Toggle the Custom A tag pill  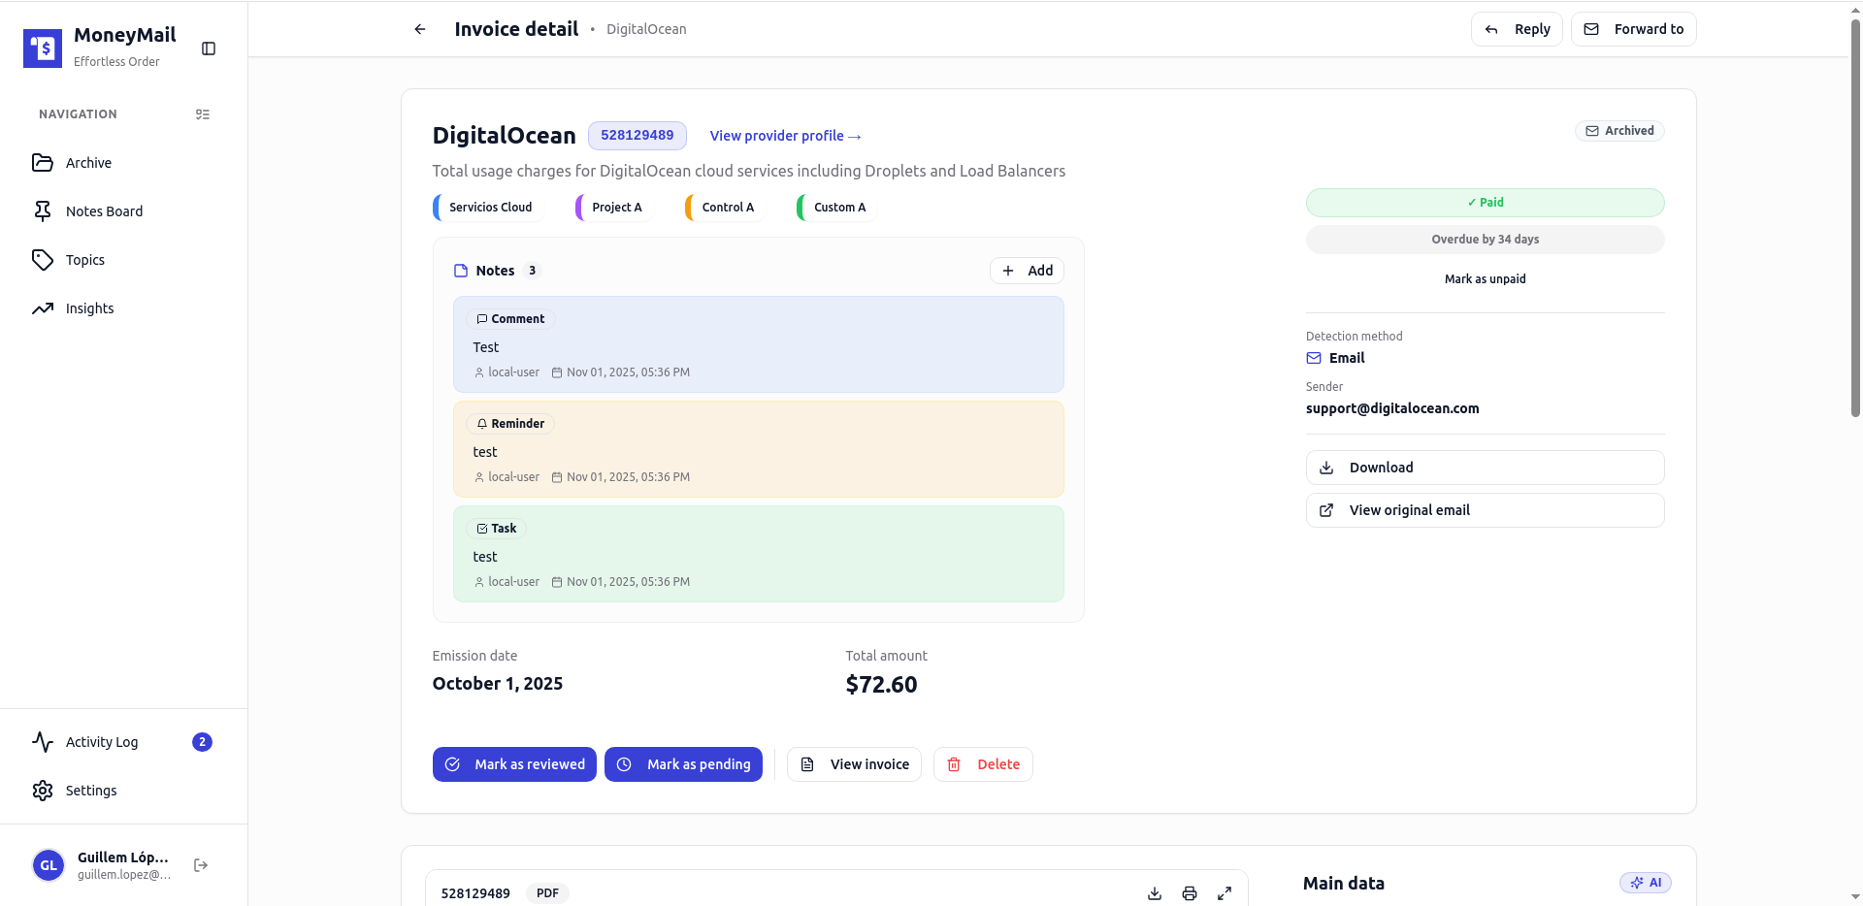click(x=833, y=207)
